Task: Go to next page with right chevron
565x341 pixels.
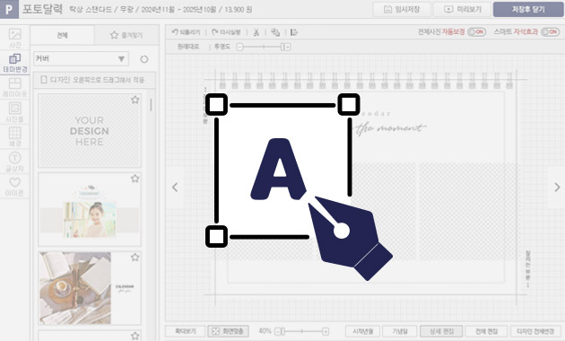Action: (557, 187)
